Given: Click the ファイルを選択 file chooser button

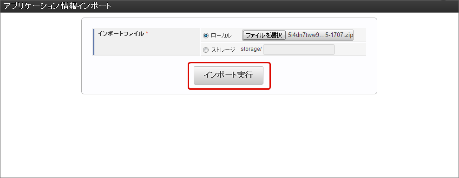Looking at the screenshot, I should (264, 35).
